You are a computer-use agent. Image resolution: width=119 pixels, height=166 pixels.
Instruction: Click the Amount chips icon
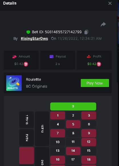coord(14,57)
